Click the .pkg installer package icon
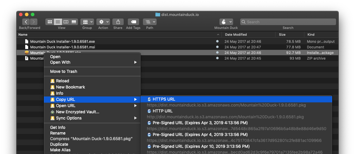 (x=27, y=53)
